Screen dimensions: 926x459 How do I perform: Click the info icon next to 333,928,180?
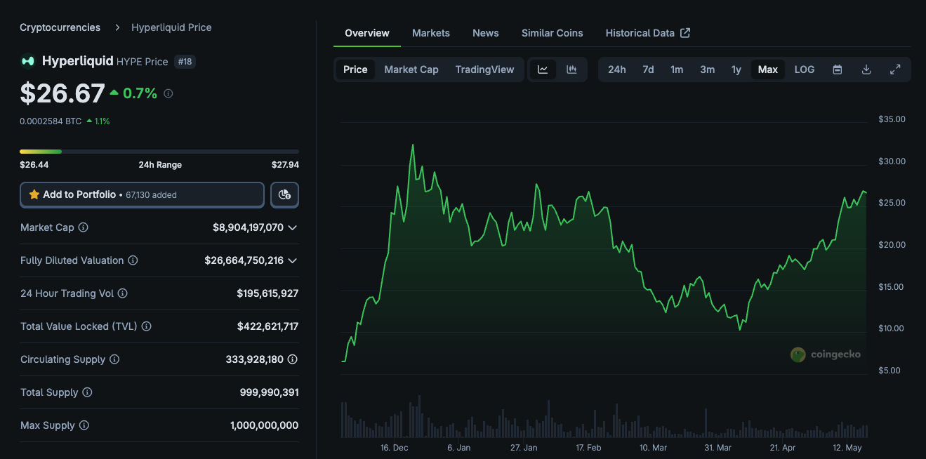coord(293,359)
